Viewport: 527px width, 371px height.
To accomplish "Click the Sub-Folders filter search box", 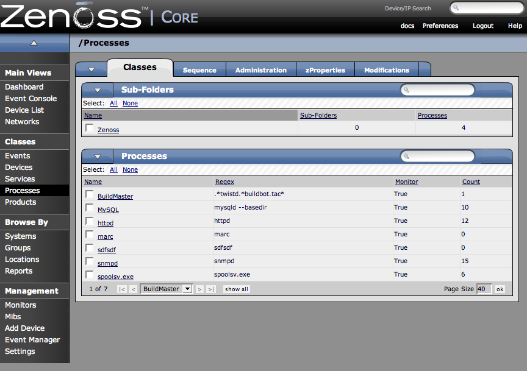I will click(437, 90).
